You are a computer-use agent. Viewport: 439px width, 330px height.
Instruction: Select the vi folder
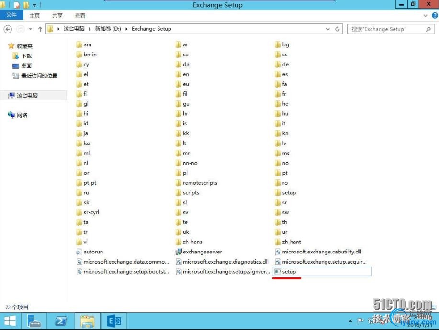coord(82,242)
